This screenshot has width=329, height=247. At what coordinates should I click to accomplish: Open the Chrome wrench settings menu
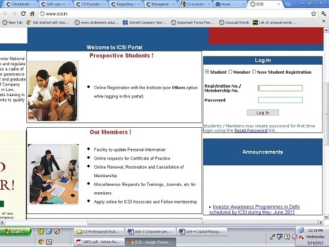click(324, 14)
